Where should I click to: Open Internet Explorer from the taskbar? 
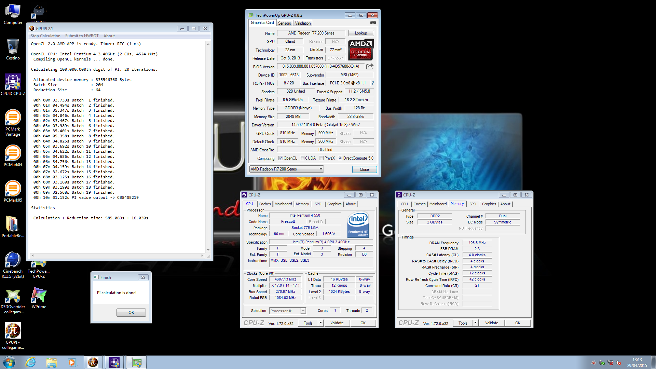[x=31, y=362]
